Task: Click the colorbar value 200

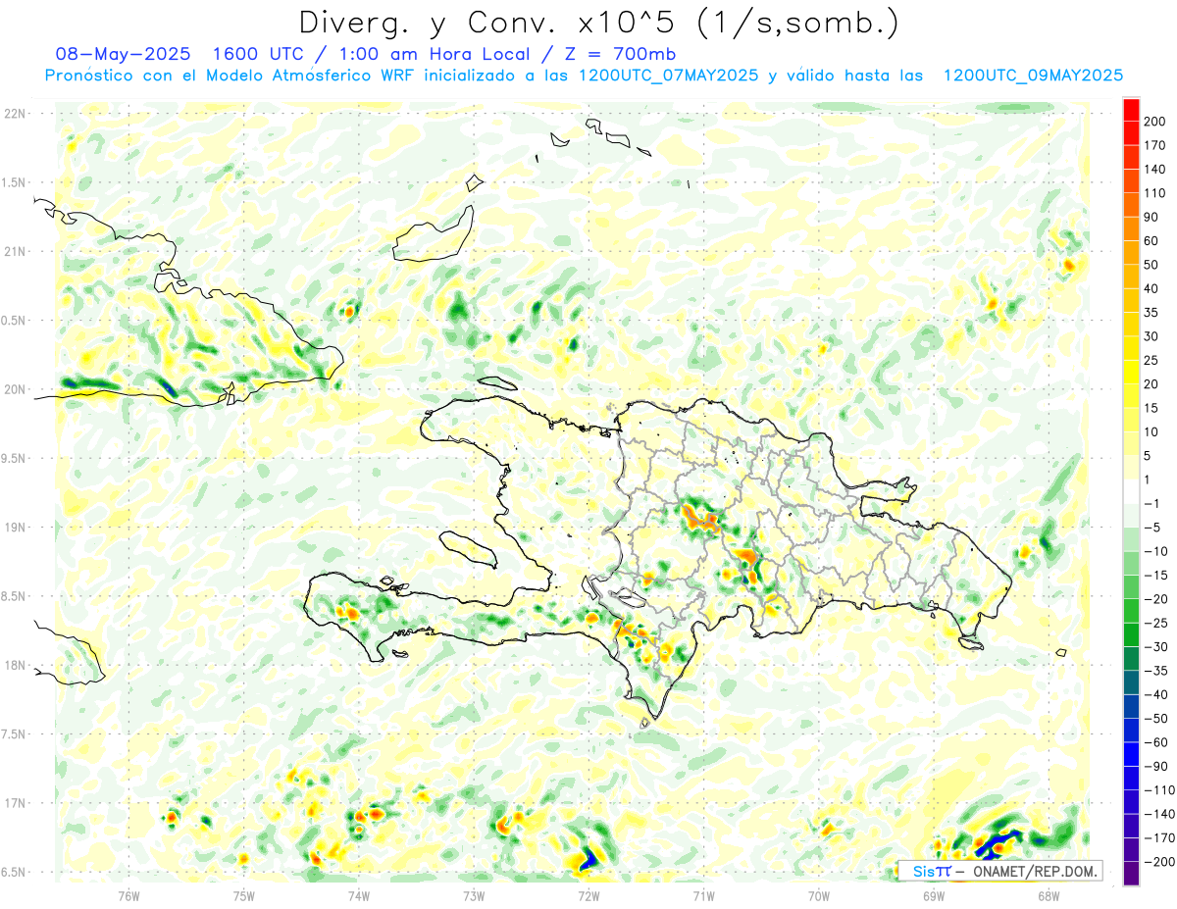Action: click(x=1154, y=122)
